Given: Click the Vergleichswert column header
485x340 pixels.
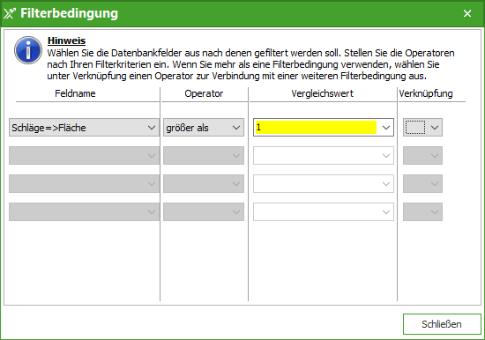Looking at the screenshot, I should pos(322,93).
